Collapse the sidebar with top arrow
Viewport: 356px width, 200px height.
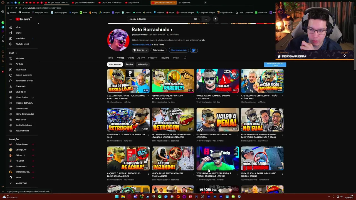point(38,24)
